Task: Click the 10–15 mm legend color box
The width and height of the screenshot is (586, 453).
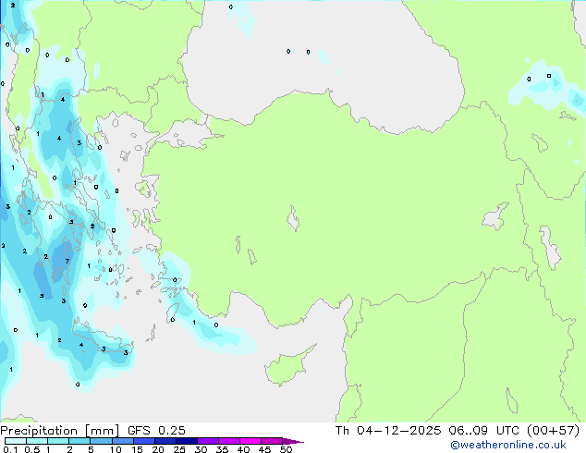Action: (x=123, y=441)
